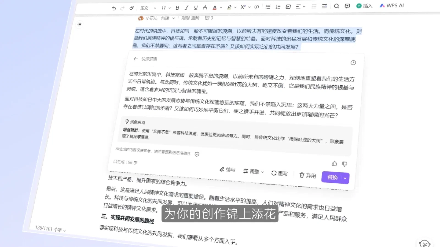Viewport: 440px width, 247px height.
Task: Give the AI result a thumbs down
Action: 345,164
